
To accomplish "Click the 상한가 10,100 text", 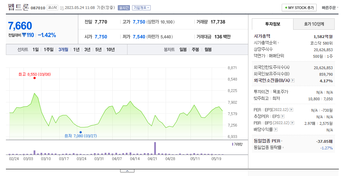I will (161, 22).
